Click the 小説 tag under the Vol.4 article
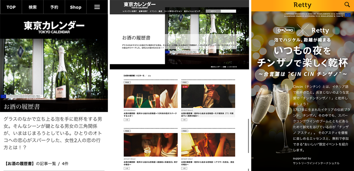Image resolution: width=354 pixels, height=171 pixels. click(126, 120)
